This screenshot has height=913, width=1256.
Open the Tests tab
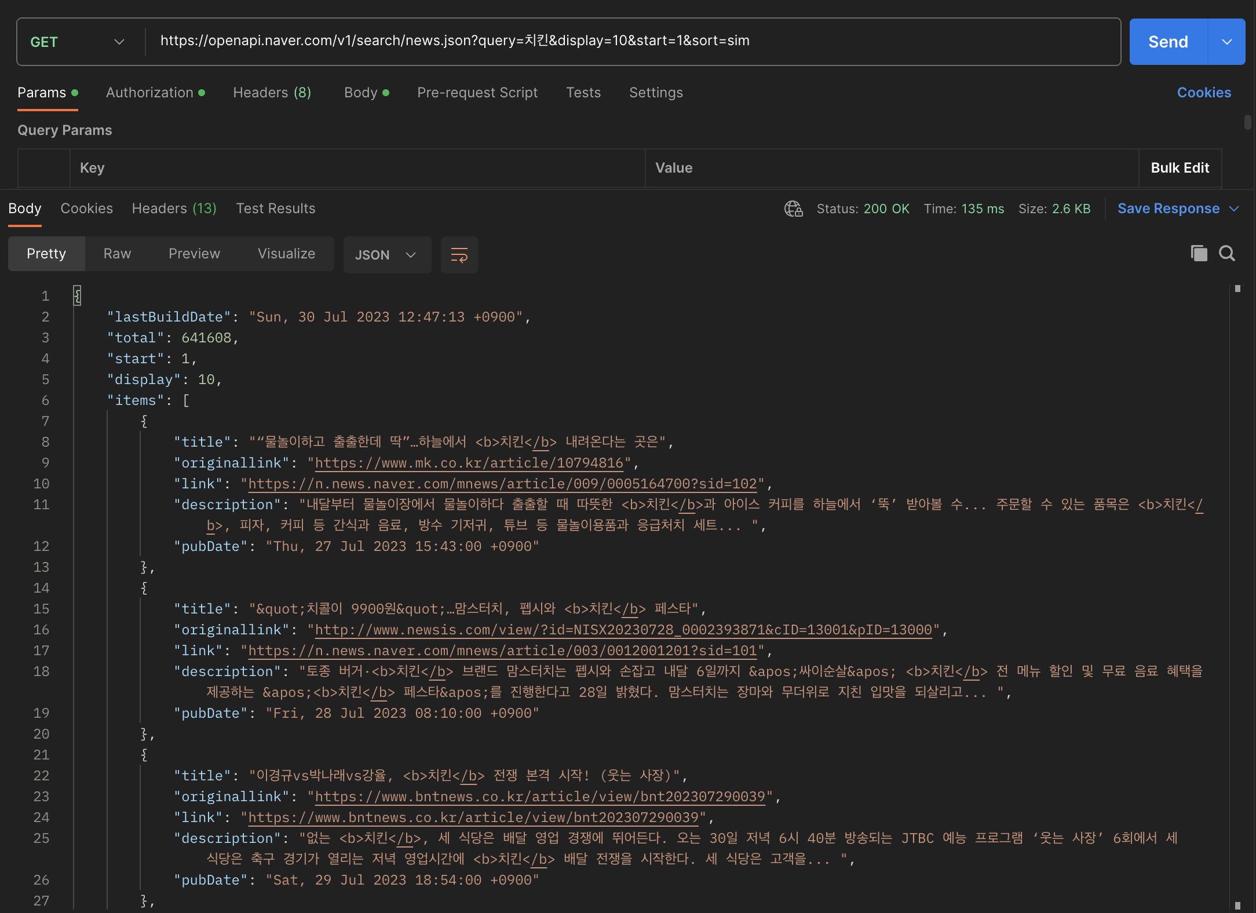[x=583, y=93]
